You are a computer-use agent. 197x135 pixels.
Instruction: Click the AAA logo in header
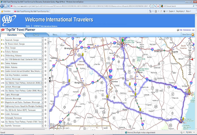(x=9, y=20)
